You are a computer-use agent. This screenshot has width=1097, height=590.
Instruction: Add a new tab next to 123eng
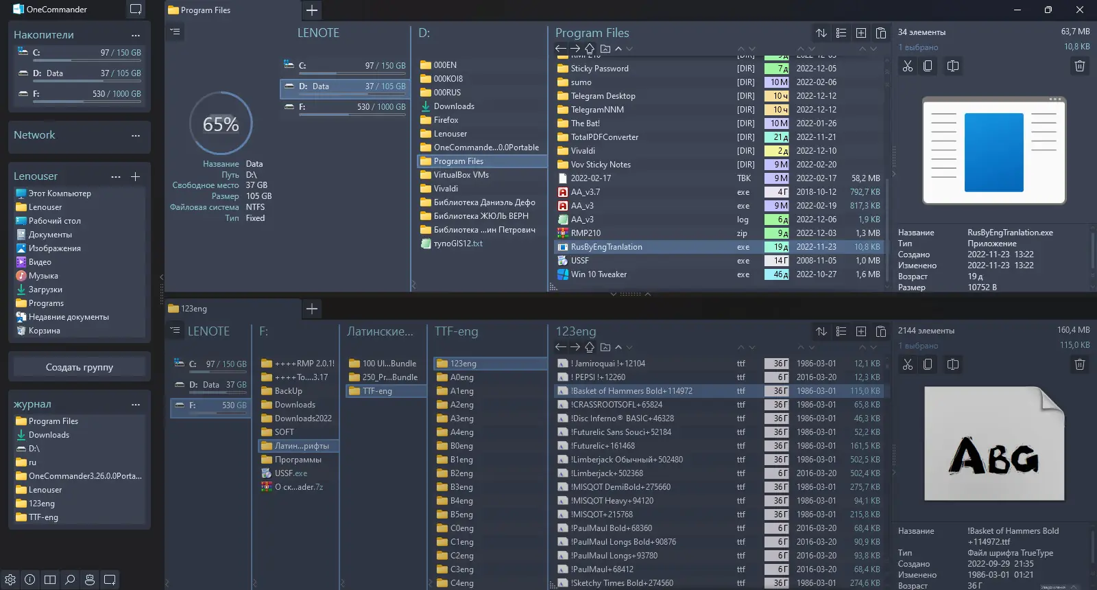(312, 309)
